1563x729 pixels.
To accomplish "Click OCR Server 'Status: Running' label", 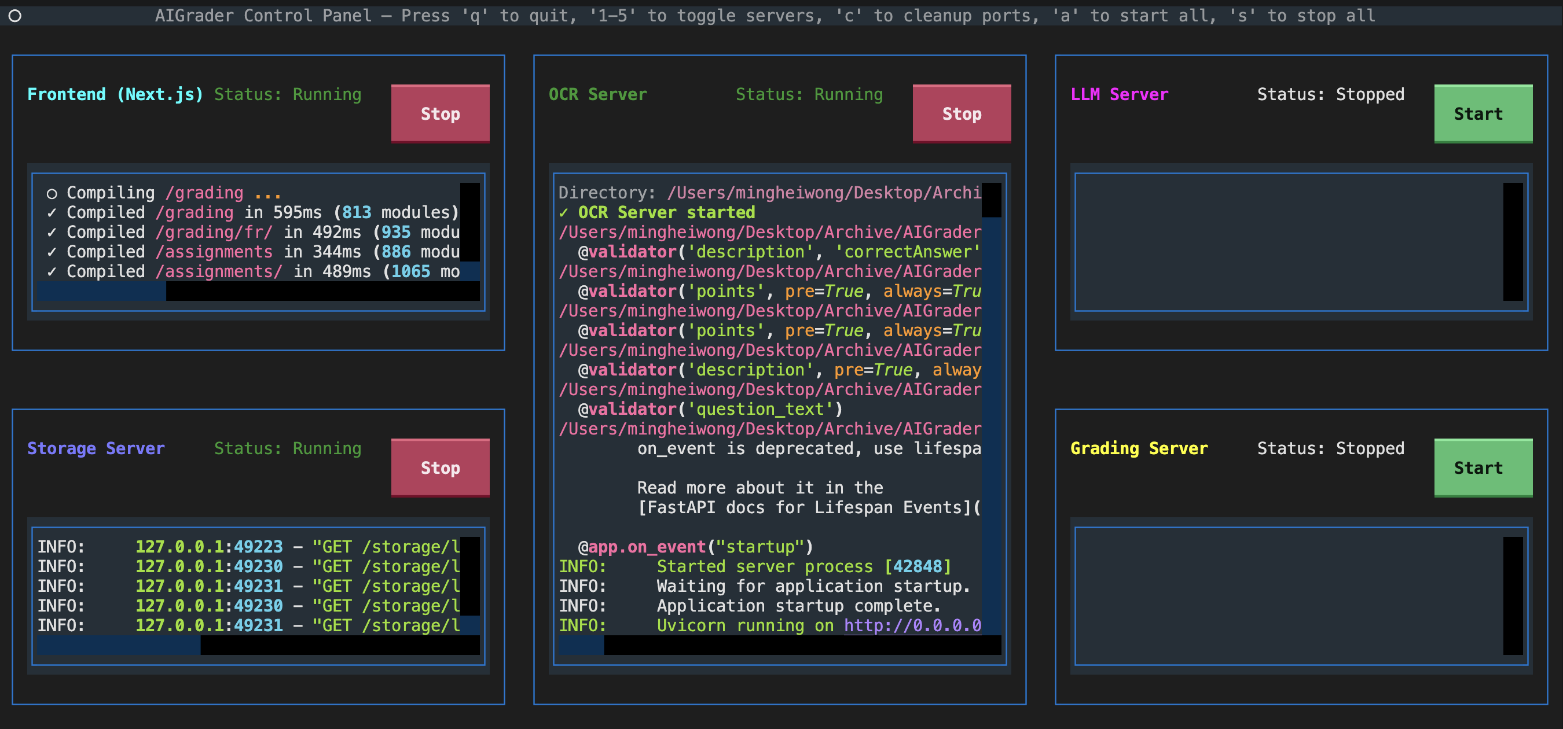I will pos(809,94).
